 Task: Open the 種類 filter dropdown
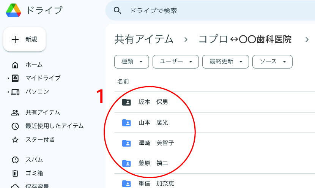[x=131, y=62]
